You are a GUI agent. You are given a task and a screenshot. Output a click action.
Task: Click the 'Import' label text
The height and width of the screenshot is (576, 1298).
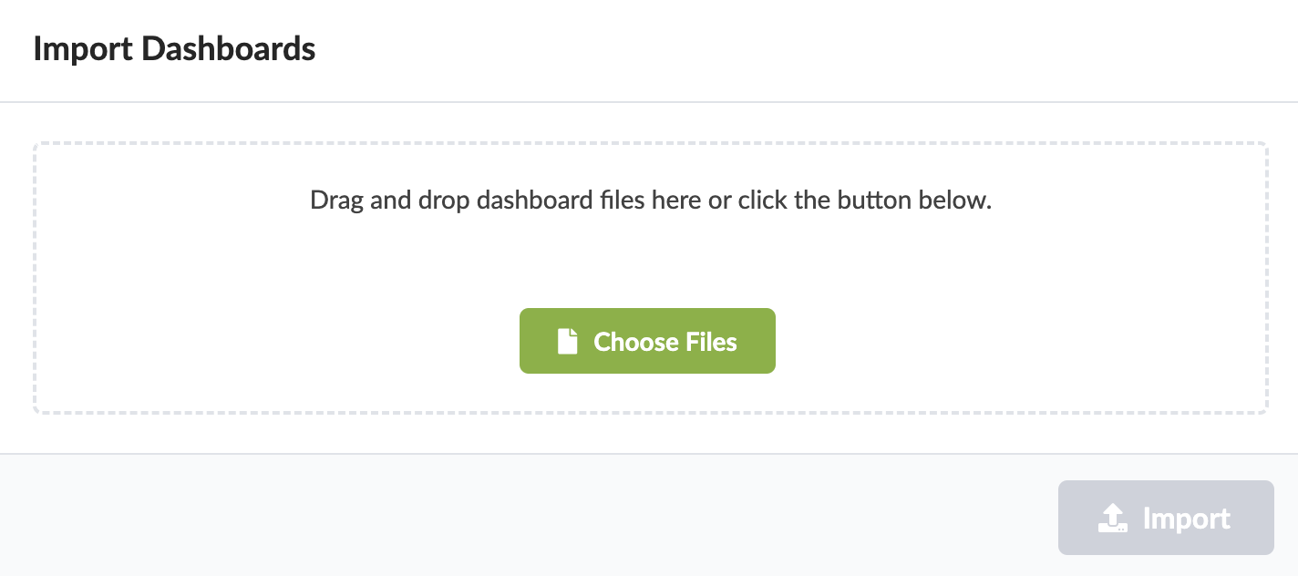pyautogui.click(x=1186, y=519)
